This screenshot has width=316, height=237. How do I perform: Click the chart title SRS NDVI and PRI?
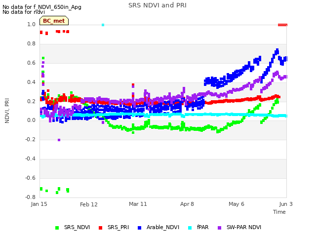pos(158,5)
